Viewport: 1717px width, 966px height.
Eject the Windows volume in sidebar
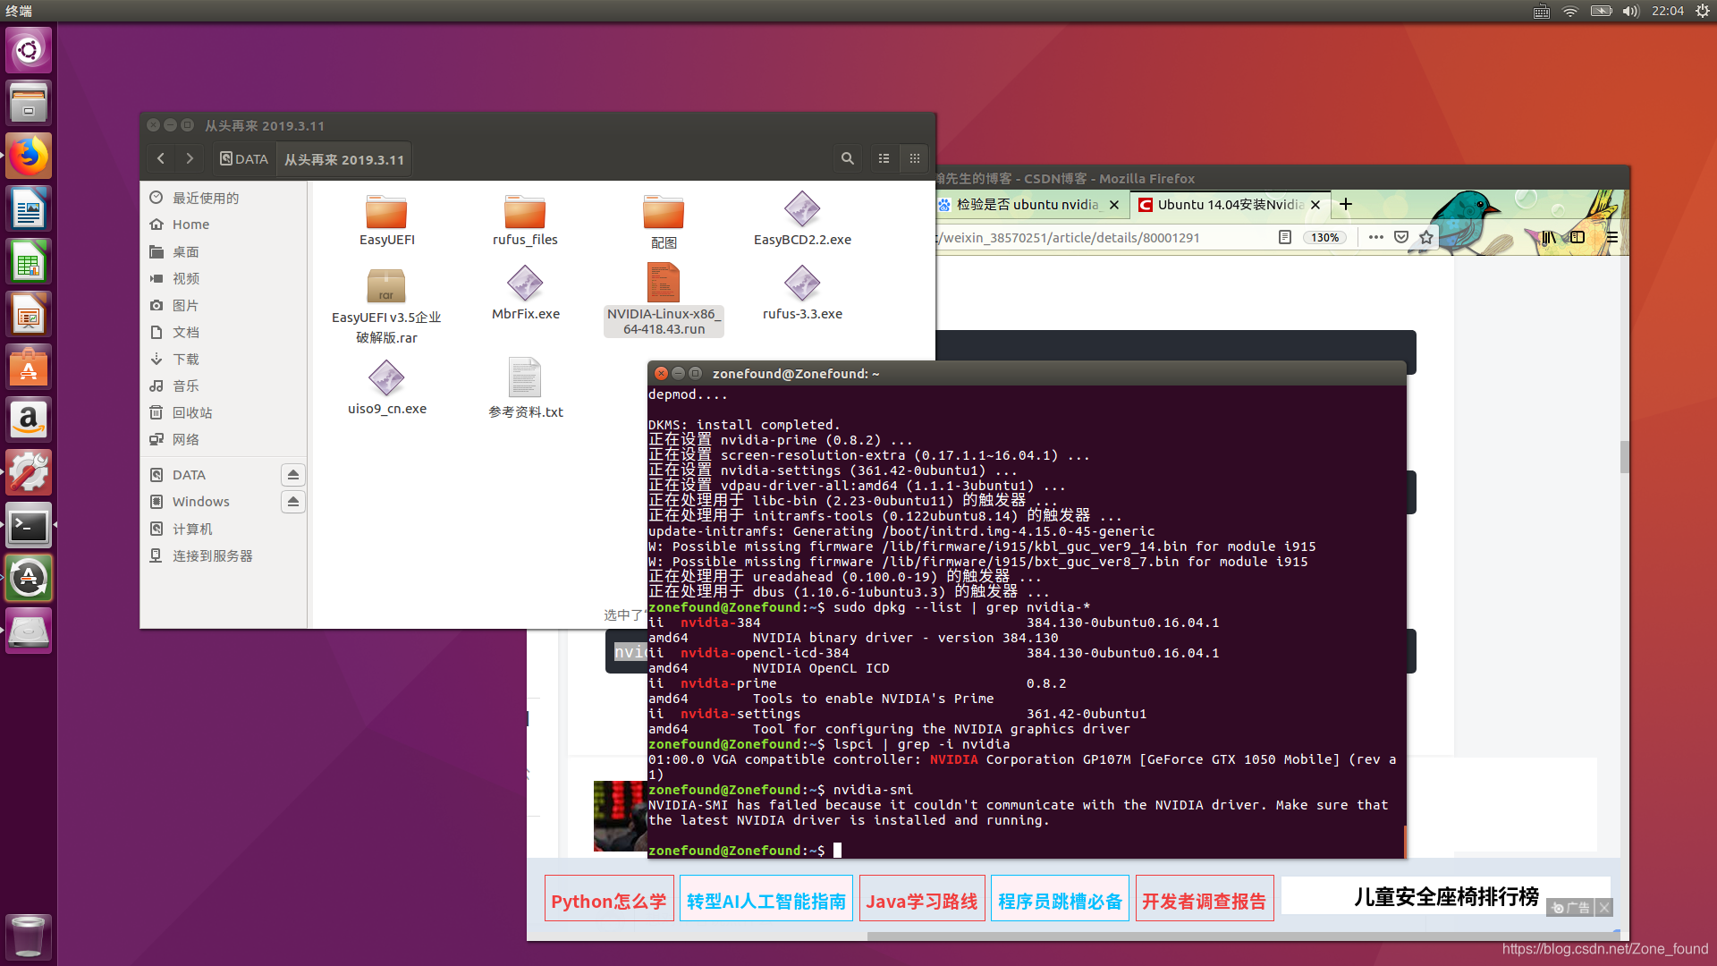[293, 501]
